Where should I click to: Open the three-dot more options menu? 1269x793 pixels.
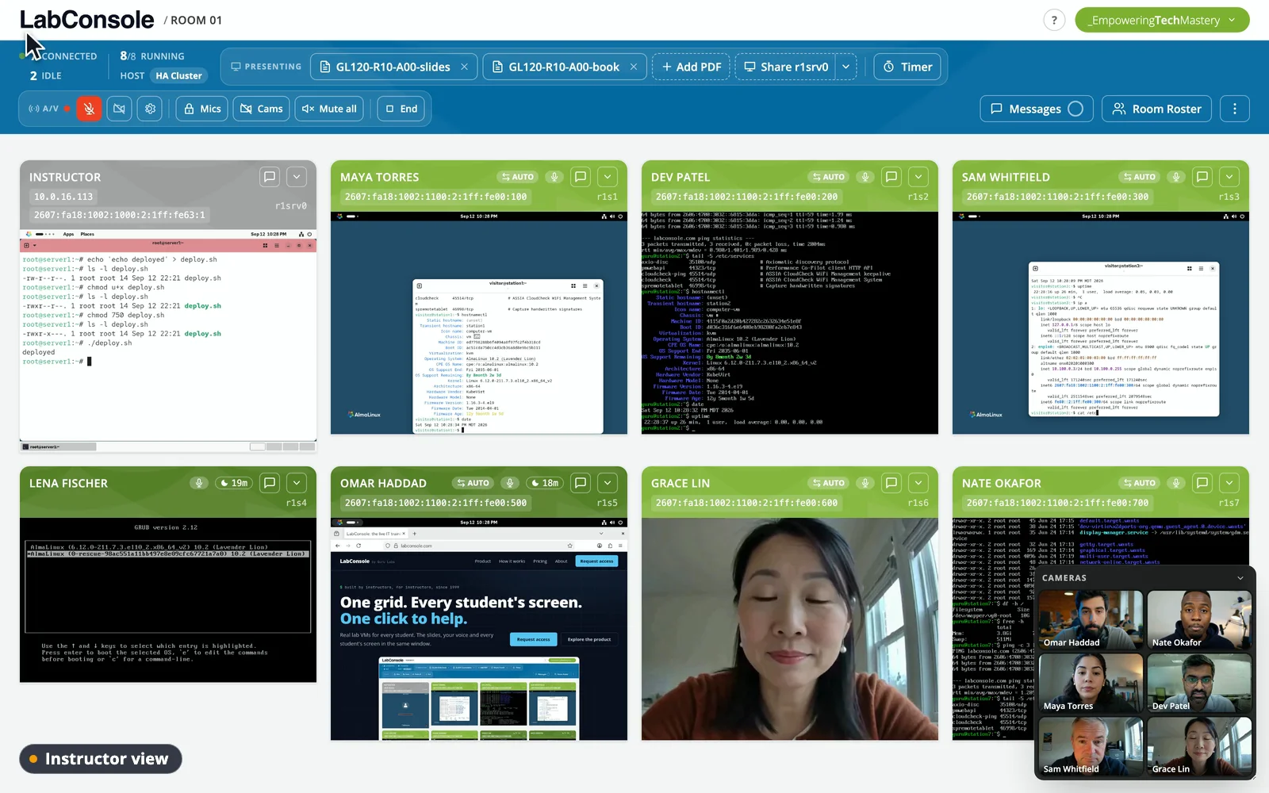(x=1234, y=109)
